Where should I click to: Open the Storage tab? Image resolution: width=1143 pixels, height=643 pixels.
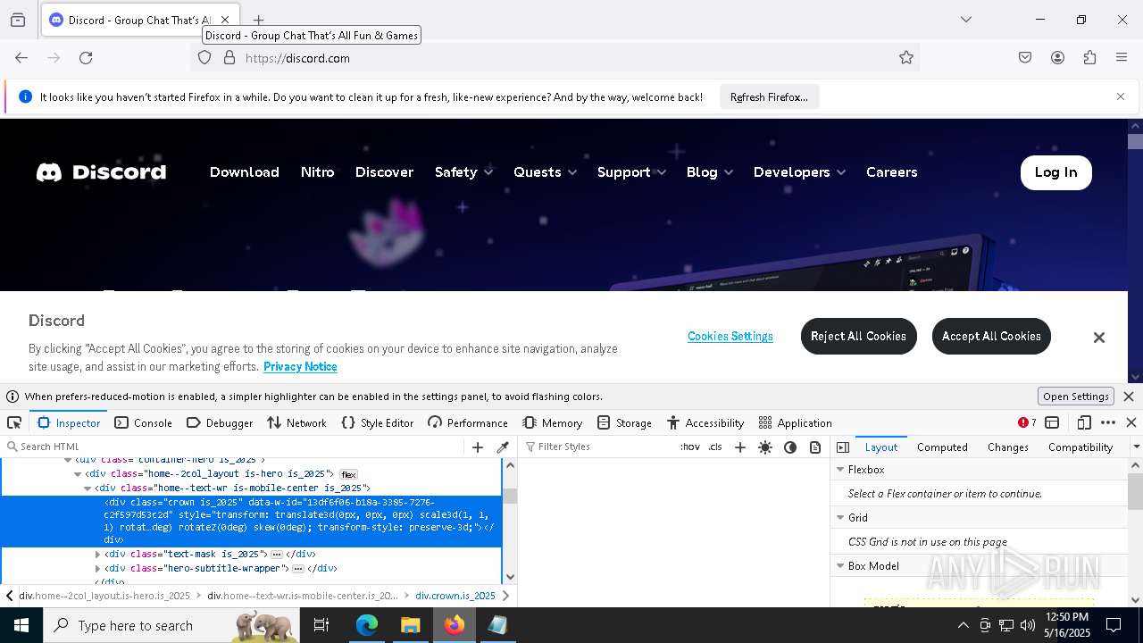click(624, 422)
